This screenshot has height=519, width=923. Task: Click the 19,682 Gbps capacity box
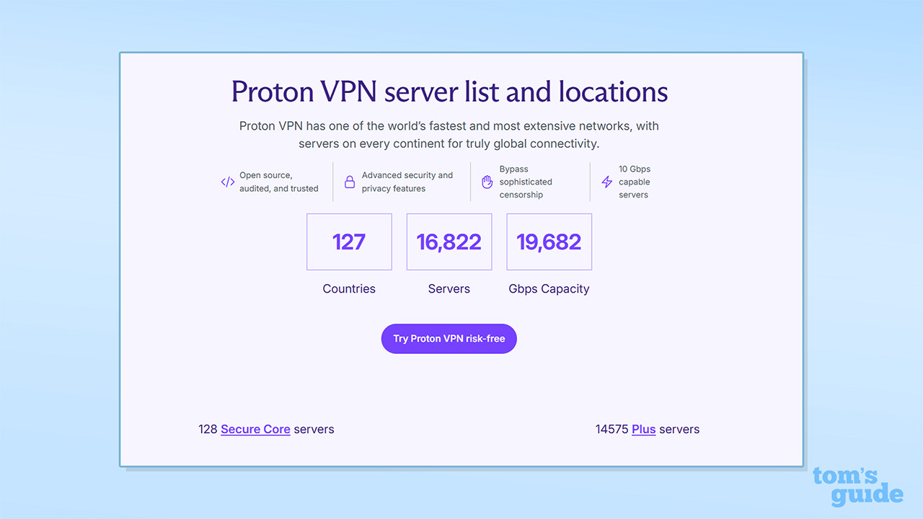coord(549,241)
